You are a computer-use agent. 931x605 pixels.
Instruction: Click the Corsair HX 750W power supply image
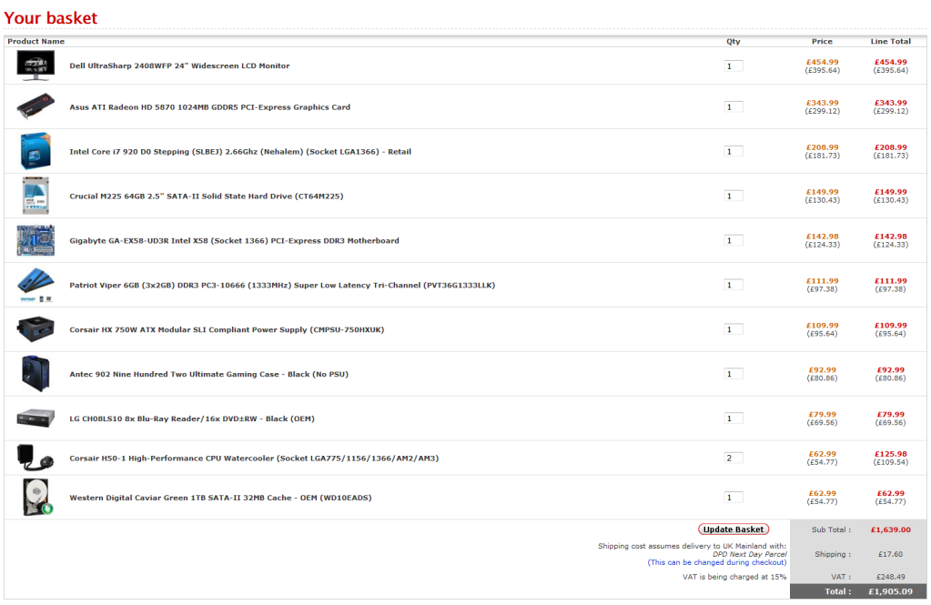(35, 329)
